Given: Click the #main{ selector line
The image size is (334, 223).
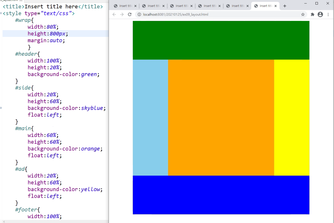Looking at the screenshot, I should click(x=24, y=128).
